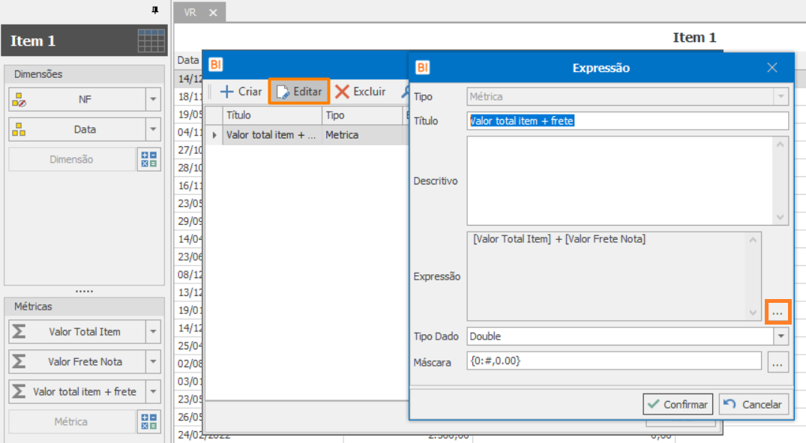Click the NF dimension button
The image size is (806, 443).
(78, 100)
